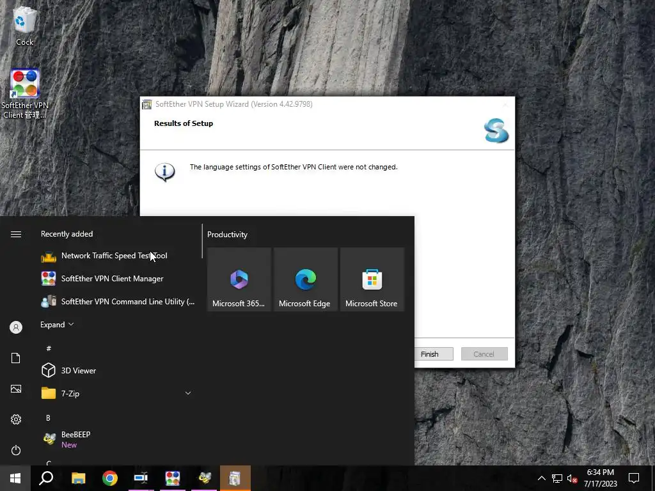The height and width of the screenshot is (491, 655).
Task: Open taskbar Search
Action: click(46, 478)
